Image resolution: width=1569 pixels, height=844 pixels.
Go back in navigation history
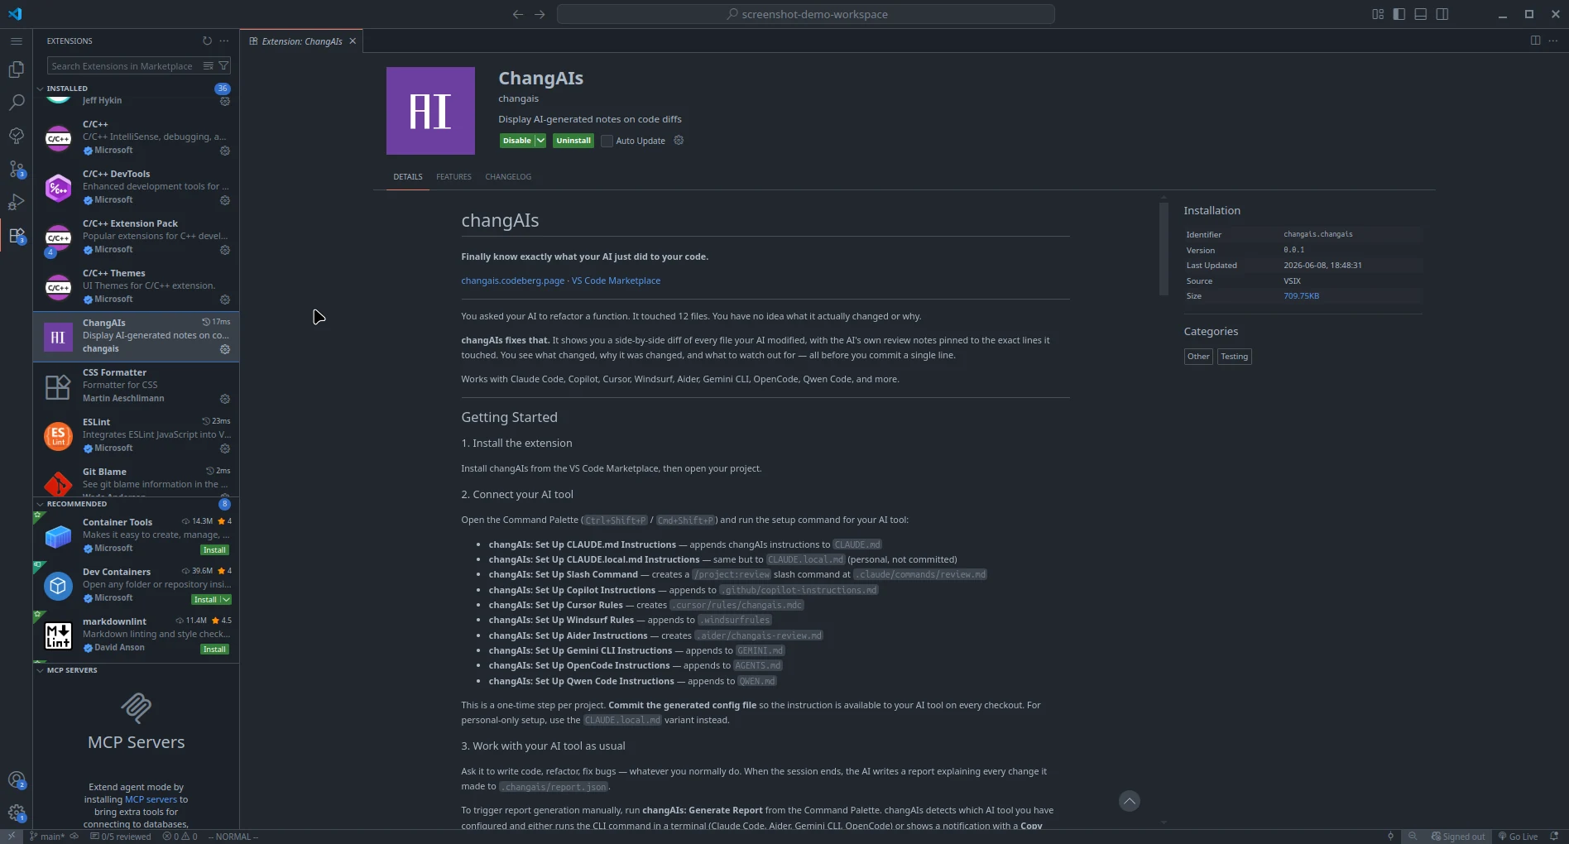pyautogui.click(x=518, y=14)
